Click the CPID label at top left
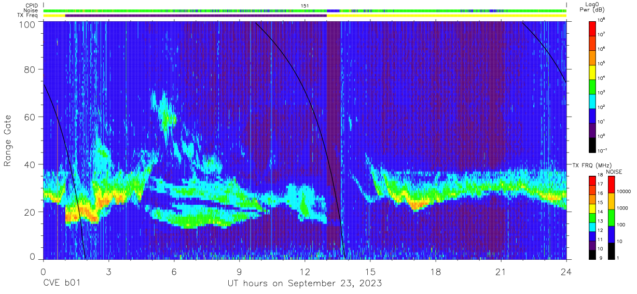 coord(31,5)
